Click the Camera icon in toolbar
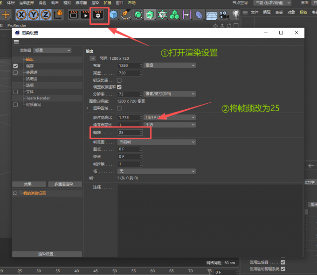317x275 pixels. pyautogui.click(x=224, y=15)
